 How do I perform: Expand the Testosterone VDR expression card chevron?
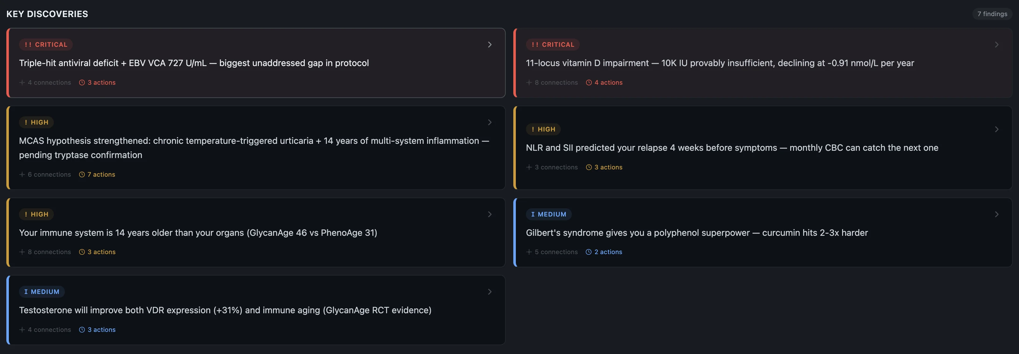pos(490,291)
